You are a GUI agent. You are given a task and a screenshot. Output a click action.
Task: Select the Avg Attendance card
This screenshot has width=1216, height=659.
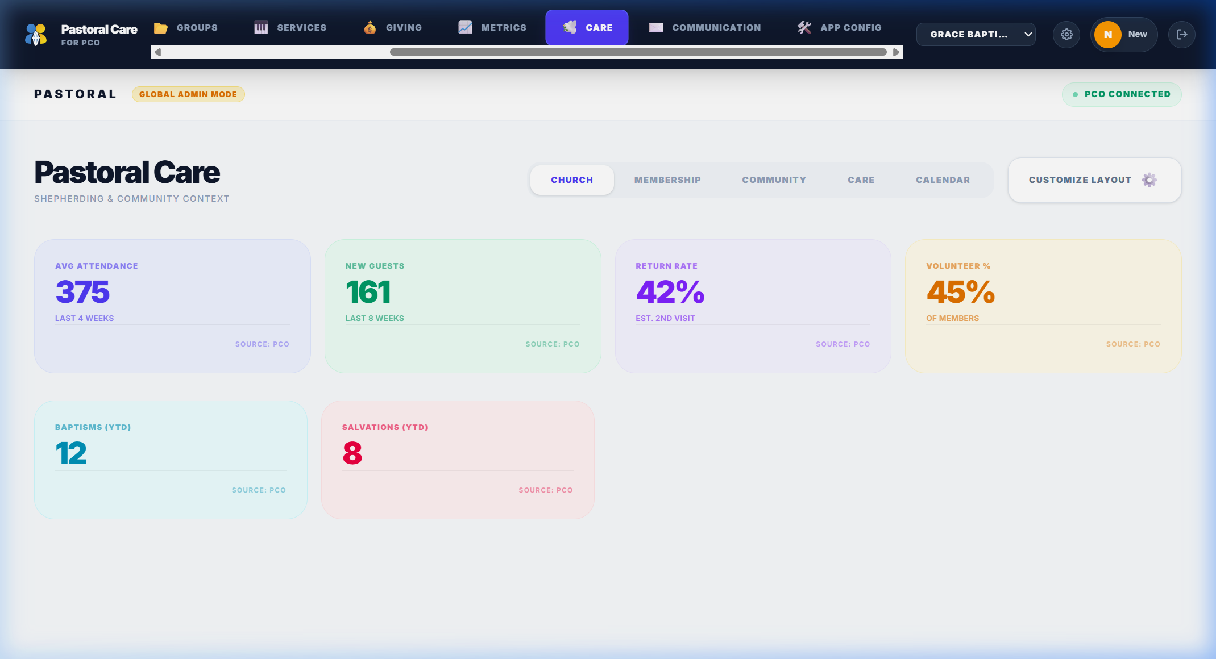coord(172,306)
